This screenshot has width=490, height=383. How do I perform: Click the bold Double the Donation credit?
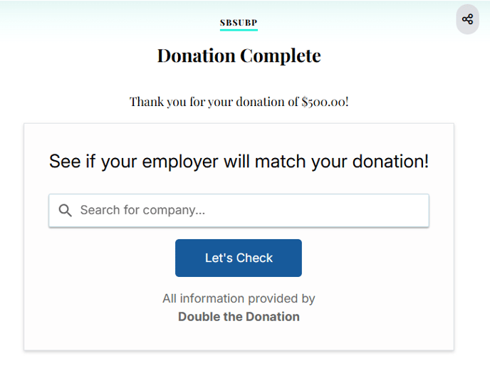tap(239, 317)
